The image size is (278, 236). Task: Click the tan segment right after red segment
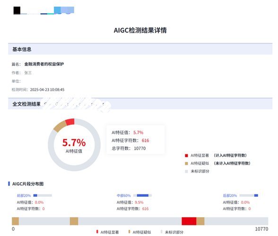coord(200,221)
